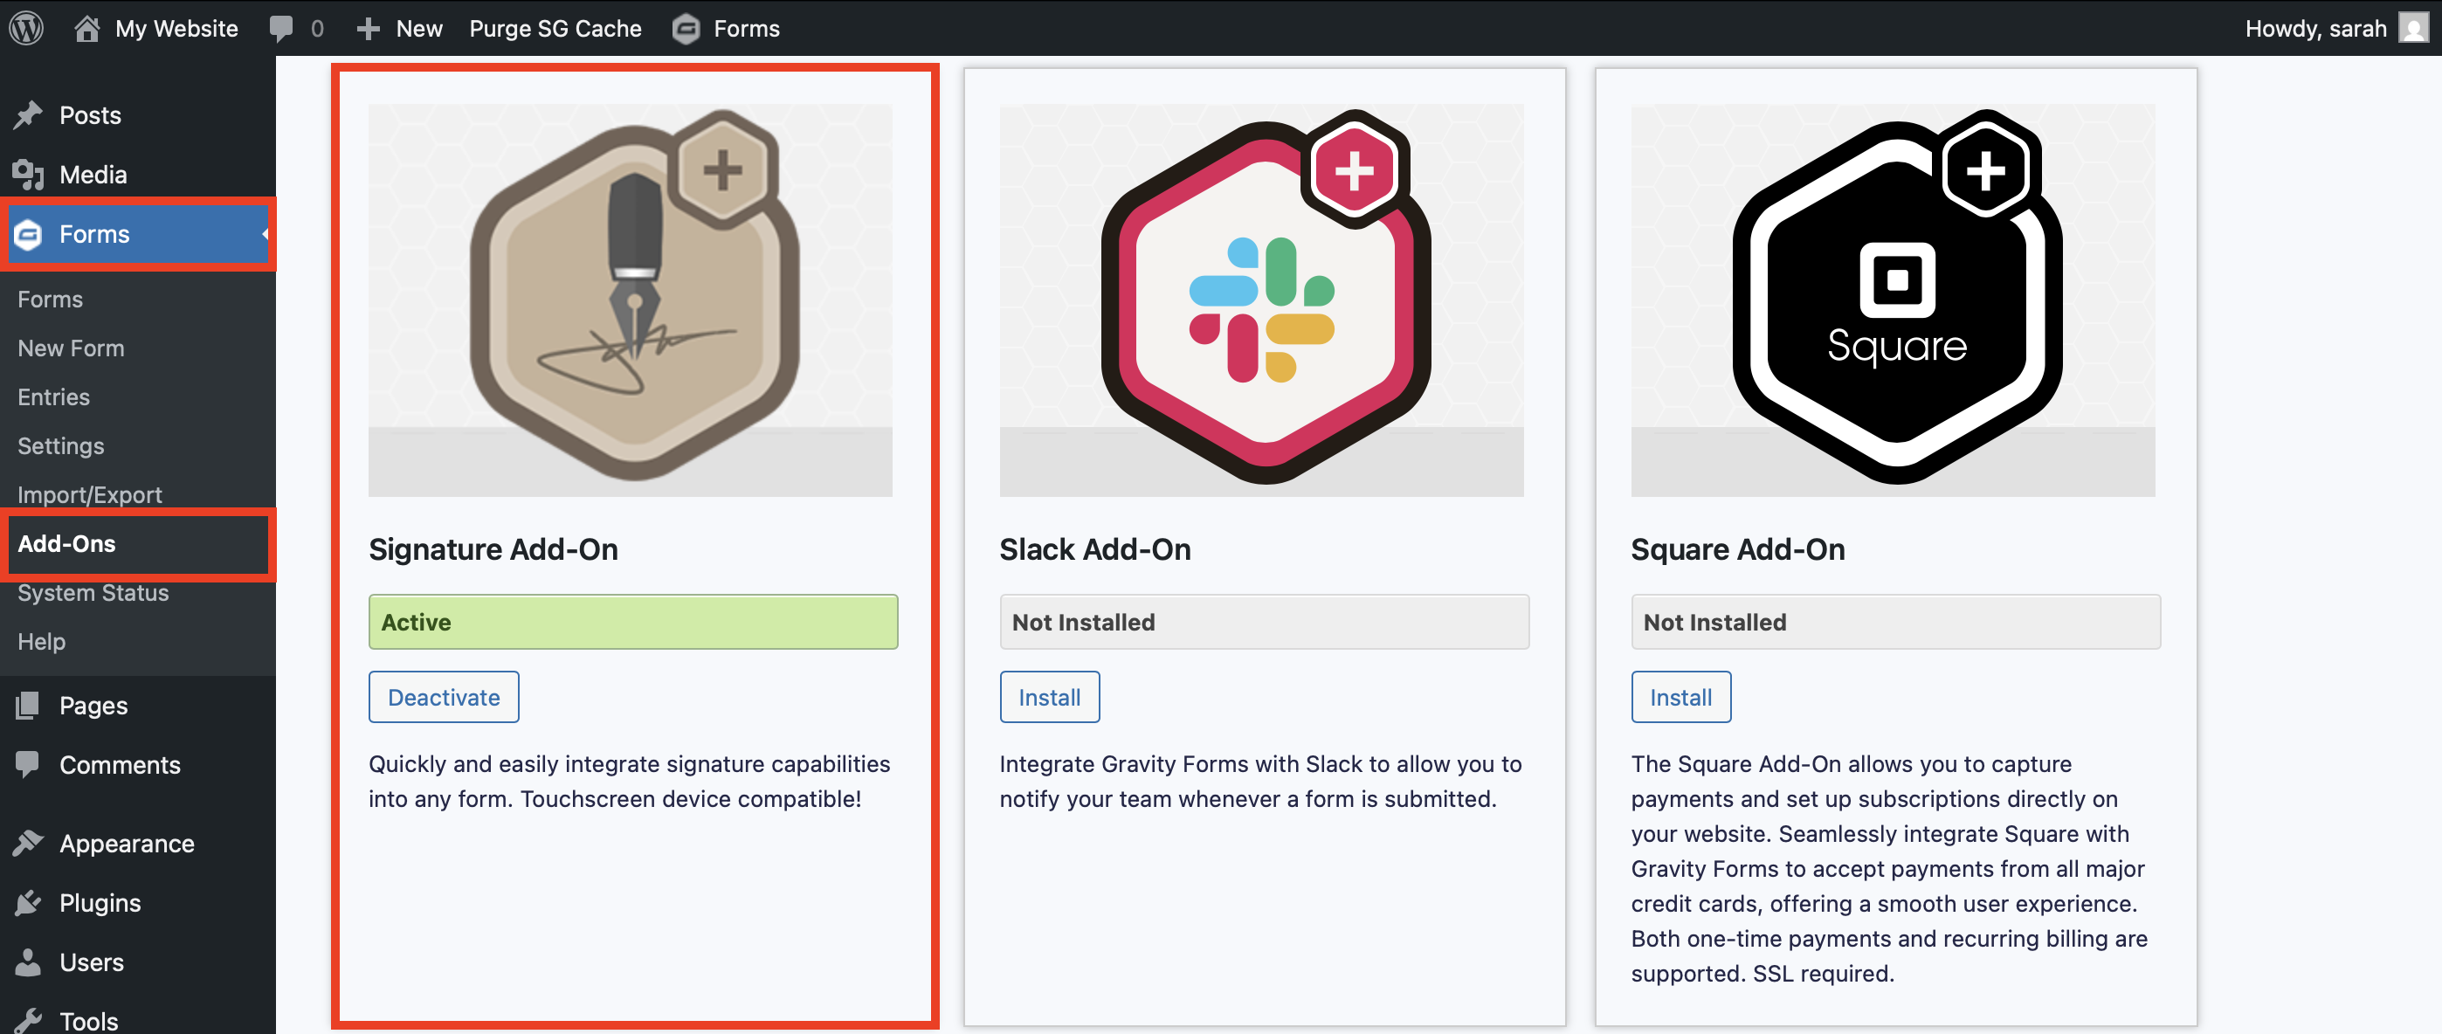The height and width of the screenshot is (1034, 2442).
Task: Open Import/Export submenu item
Action: pos(89,494)
